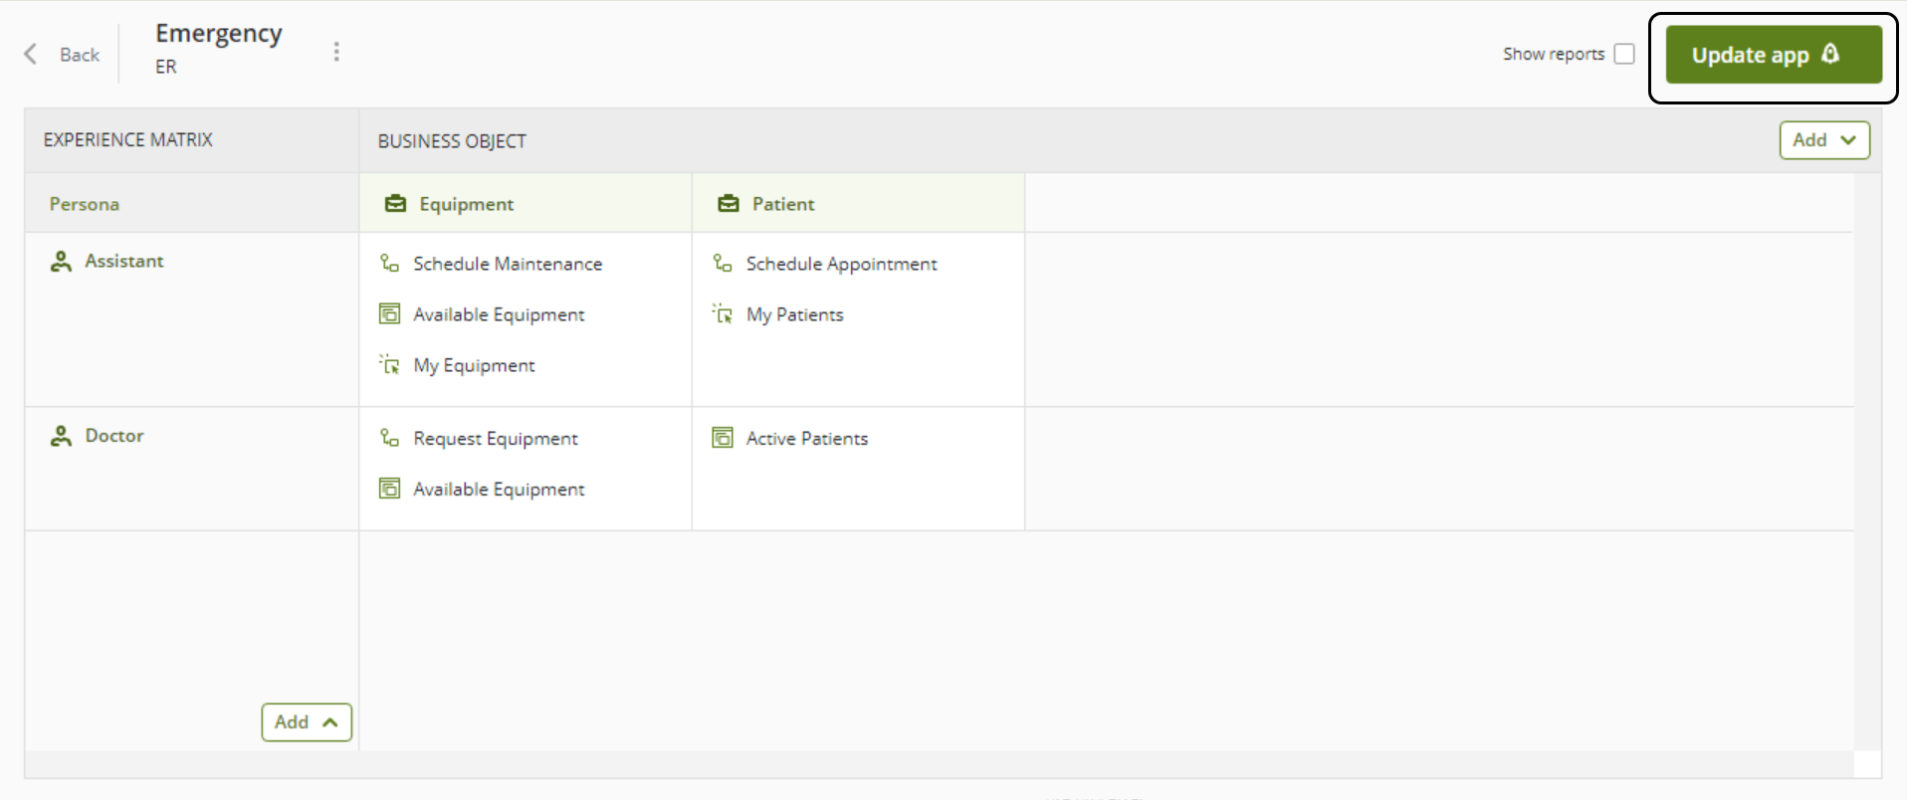1907x800 pixels.
Task: Click the EXPERIENCE MATRIX header
Action: 128,140
